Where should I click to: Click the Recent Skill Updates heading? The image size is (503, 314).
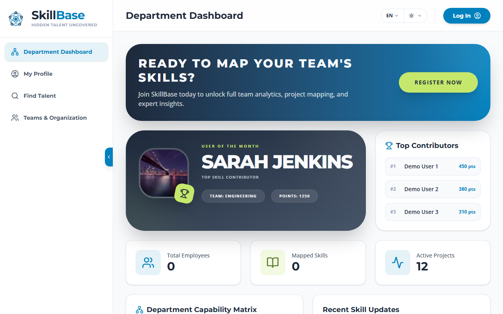coord(361,310)
